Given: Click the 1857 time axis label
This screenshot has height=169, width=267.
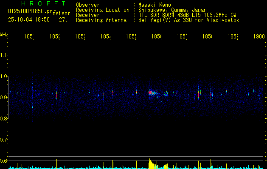Looking at the screenshot, I should pos(182,37).
